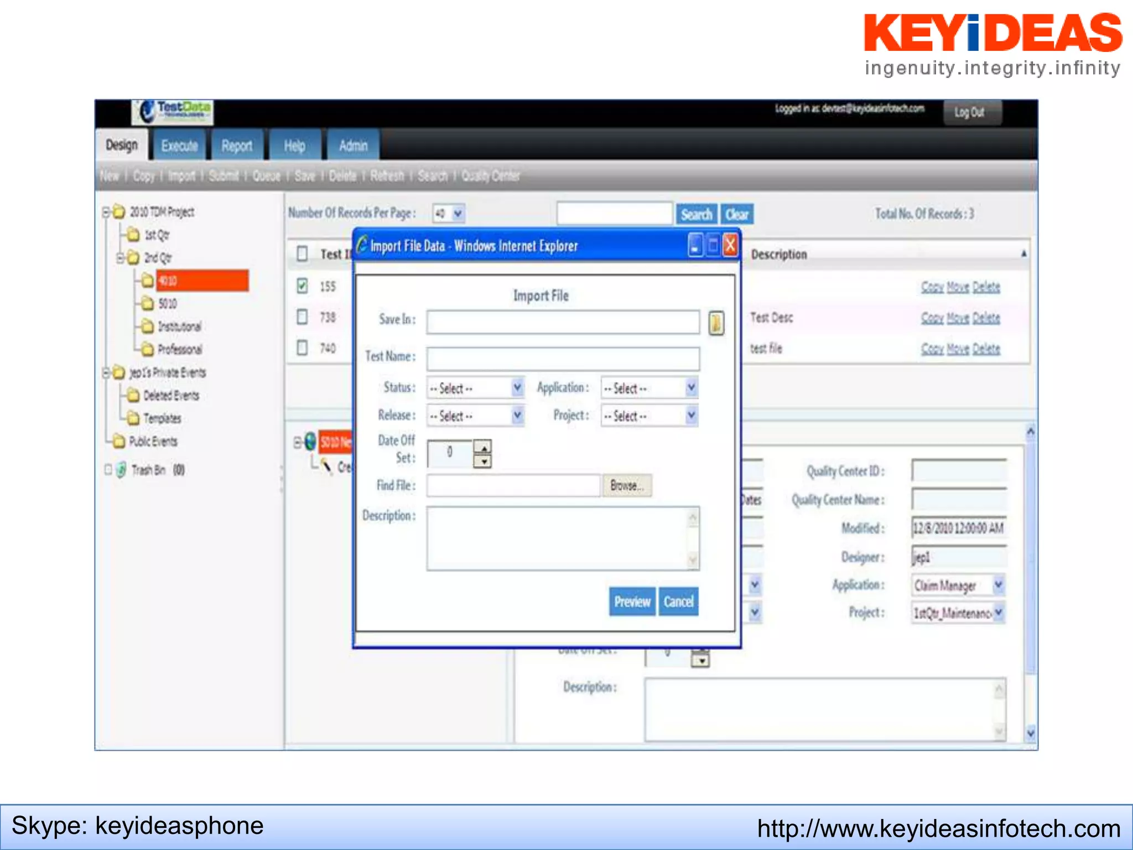Click the New toolbar command
This screenshot has height=850, width=1133.
[110, 176]
